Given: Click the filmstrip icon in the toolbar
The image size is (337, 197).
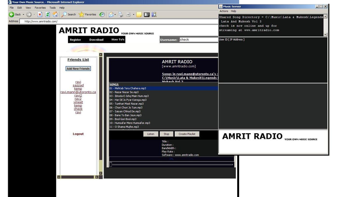Looking at the screenshot, I should 146,14.
